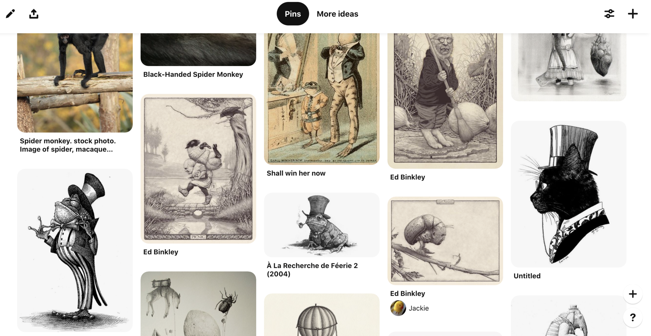The width and height of the screenshot is (651, 336).
Task: Switch to the More ideas tab
Action: [337, 14]
